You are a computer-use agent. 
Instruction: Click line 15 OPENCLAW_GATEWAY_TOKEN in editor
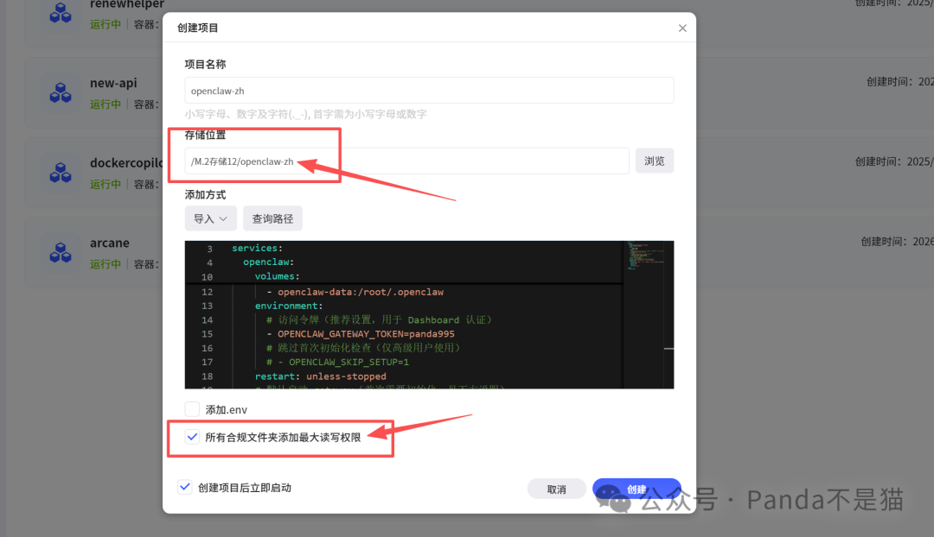coord(366,333)
